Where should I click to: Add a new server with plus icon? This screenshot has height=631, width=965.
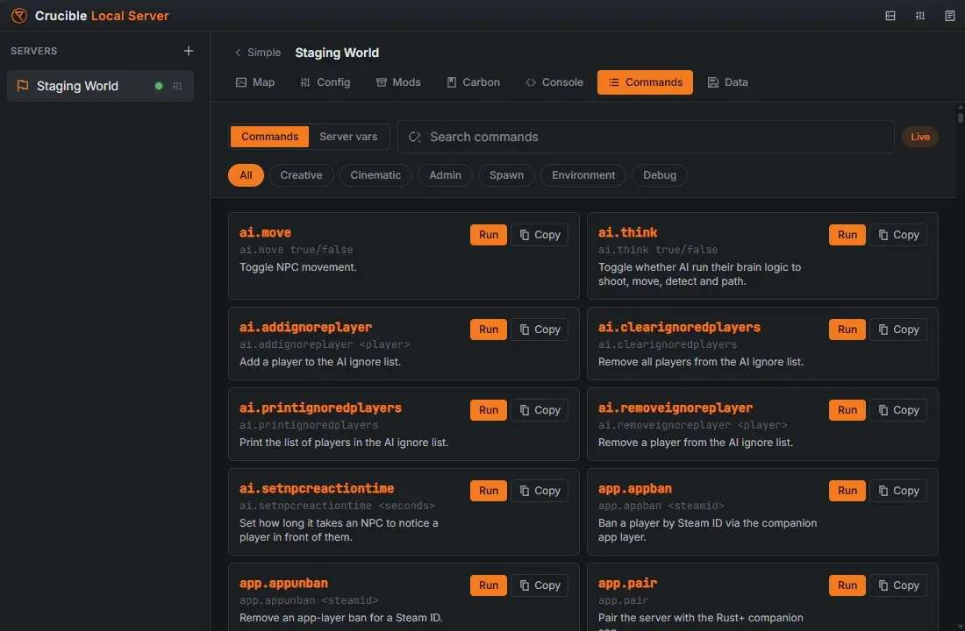(x=189, y=51)
